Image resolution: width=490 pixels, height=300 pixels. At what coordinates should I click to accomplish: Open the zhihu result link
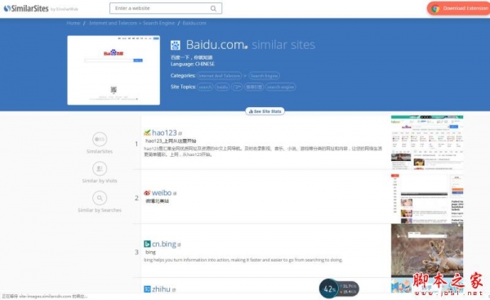[x=161, y=289]
